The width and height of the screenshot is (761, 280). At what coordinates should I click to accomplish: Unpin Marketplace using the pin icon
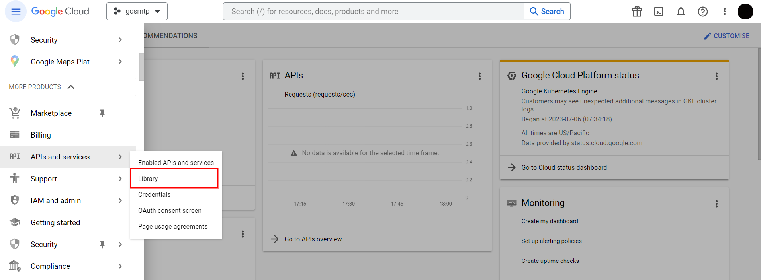102,113
